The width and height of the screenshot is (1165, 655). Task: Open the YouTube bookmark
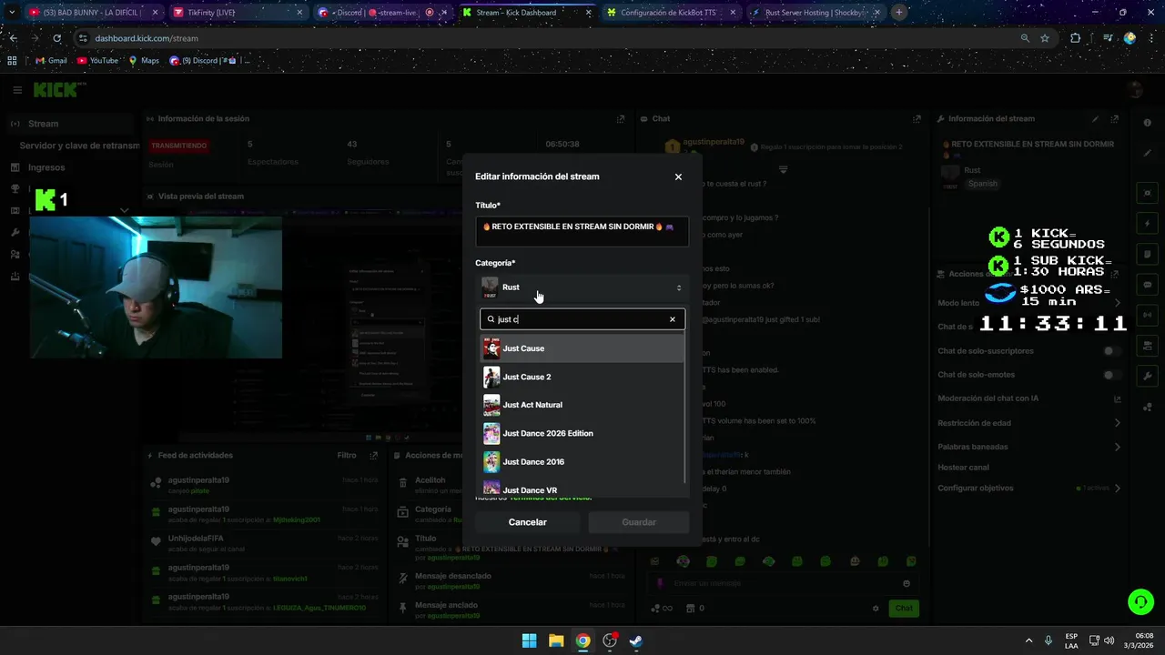click(98, 61)
